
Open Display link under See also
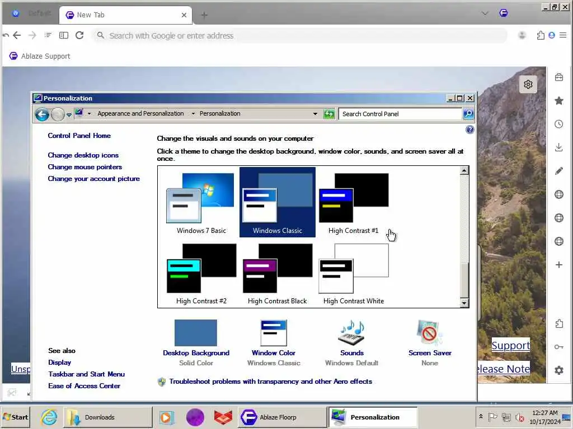tap(59, 363)
